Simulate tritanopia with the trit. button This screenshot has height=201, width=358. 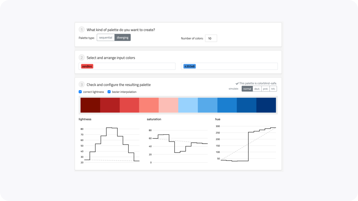point(273,89)
